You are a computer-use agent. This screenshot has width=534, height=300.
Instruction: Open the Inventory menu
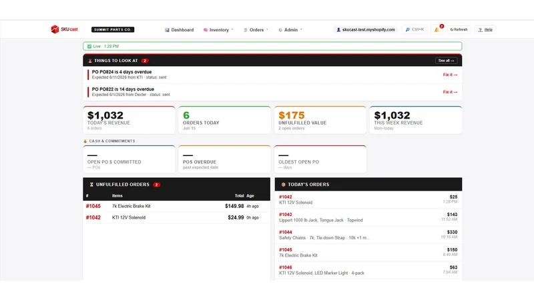[218, 30]
